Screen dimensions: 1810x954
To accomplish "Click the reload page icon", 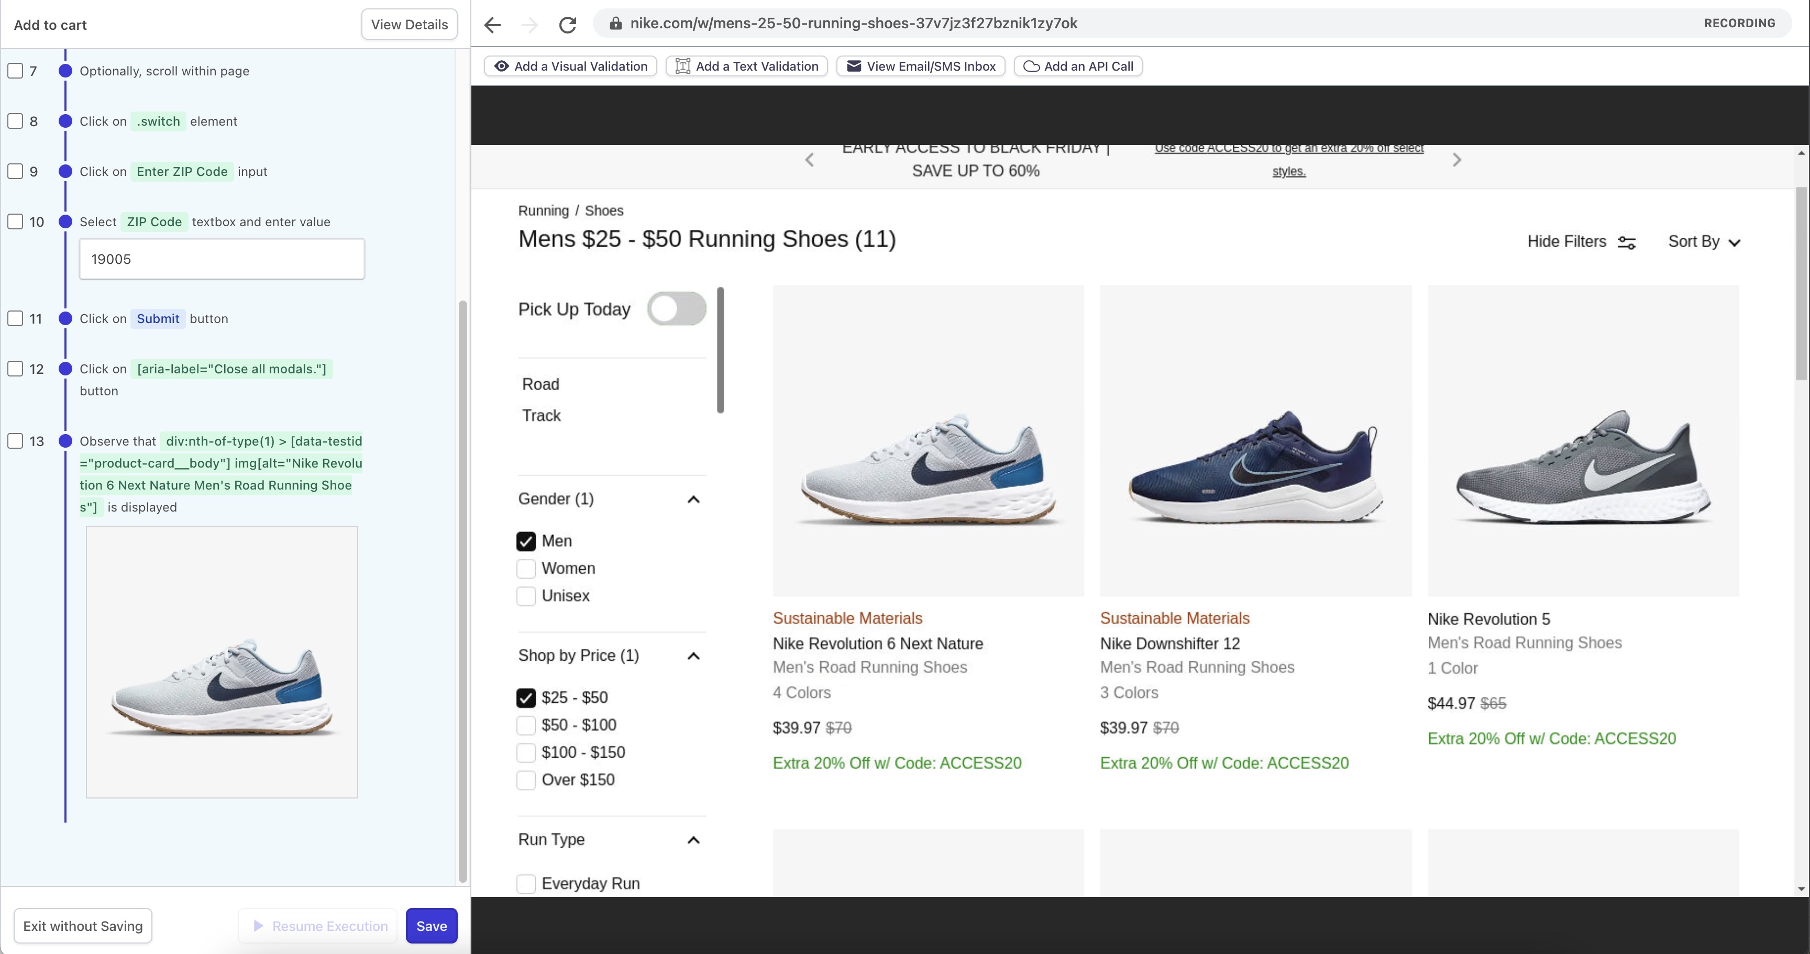I will tap(568, 25).
